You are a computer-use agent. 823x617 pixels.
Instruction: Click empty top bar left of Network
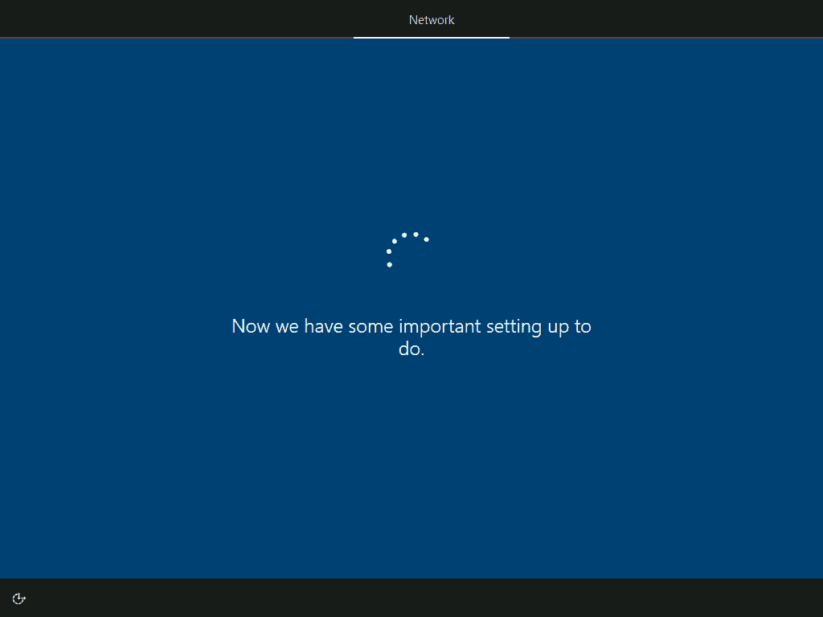[177, 19]
